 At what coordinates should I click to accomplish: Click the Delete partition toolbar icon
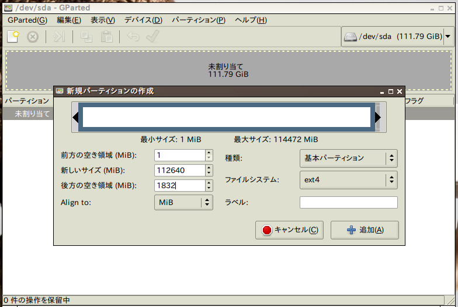[33, 37]
